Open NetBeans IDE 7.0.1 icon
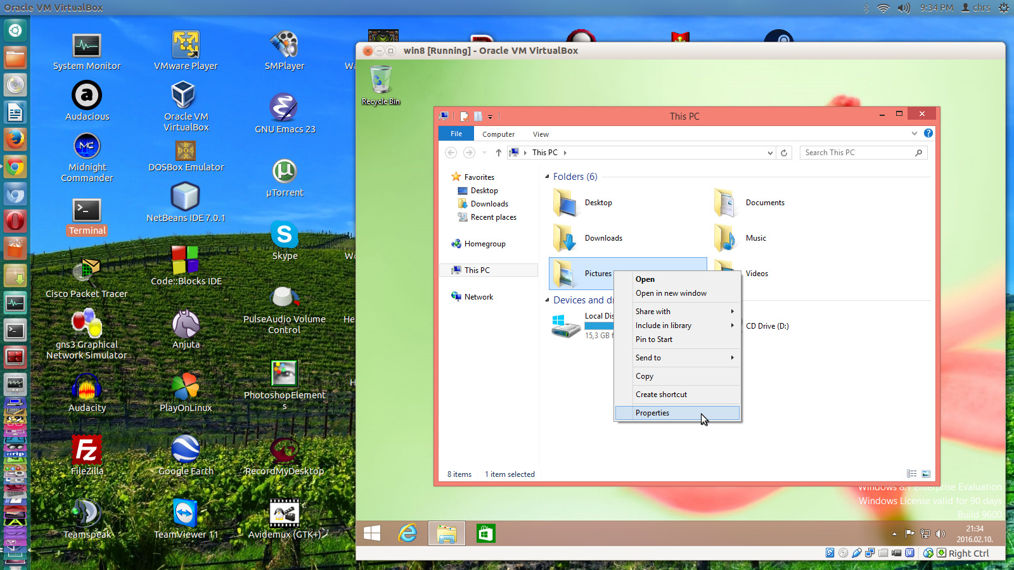This screenshot has height=570, width=1014. [186, 203]
